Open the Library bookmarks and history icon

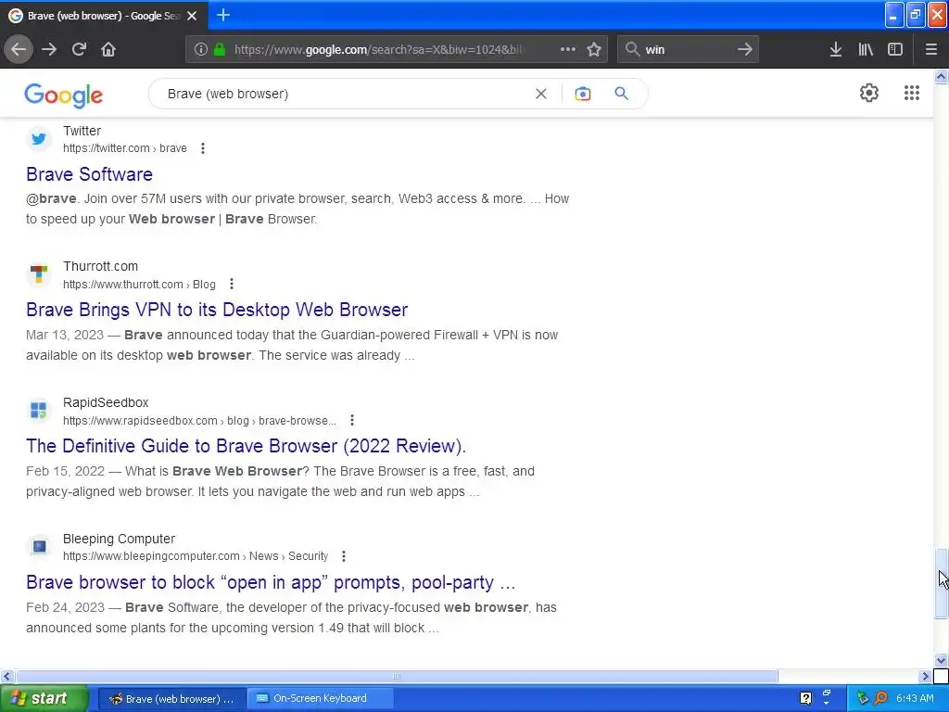[x=866, y=49]
